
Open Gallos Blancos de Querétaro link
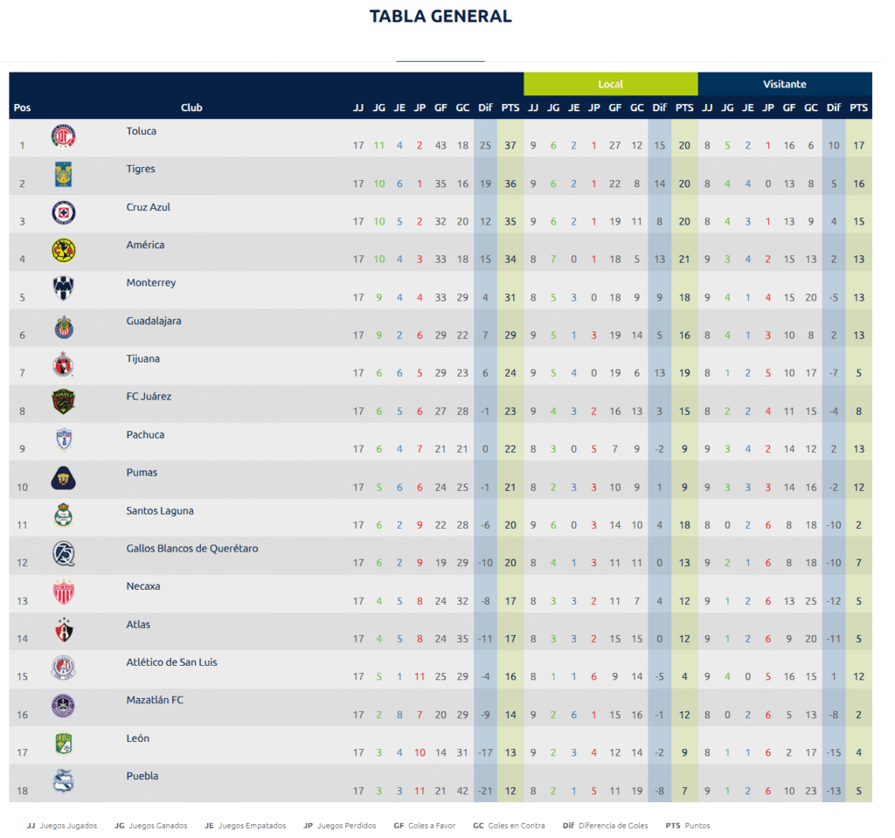[x=191, y=549]
